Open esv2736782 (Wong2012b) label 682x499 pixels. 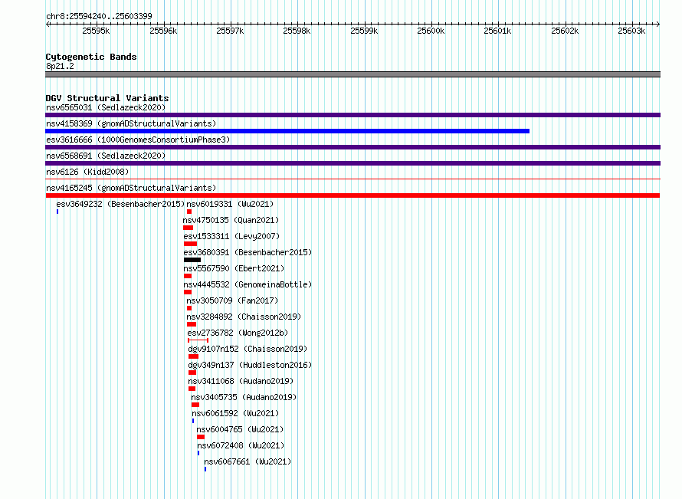coord(238,333)
